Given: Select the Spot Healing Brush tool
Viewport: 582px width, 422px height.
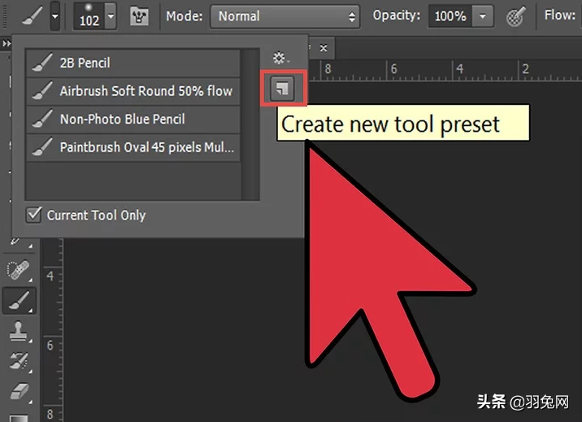Looking at the screenshot, I should 20,270.
